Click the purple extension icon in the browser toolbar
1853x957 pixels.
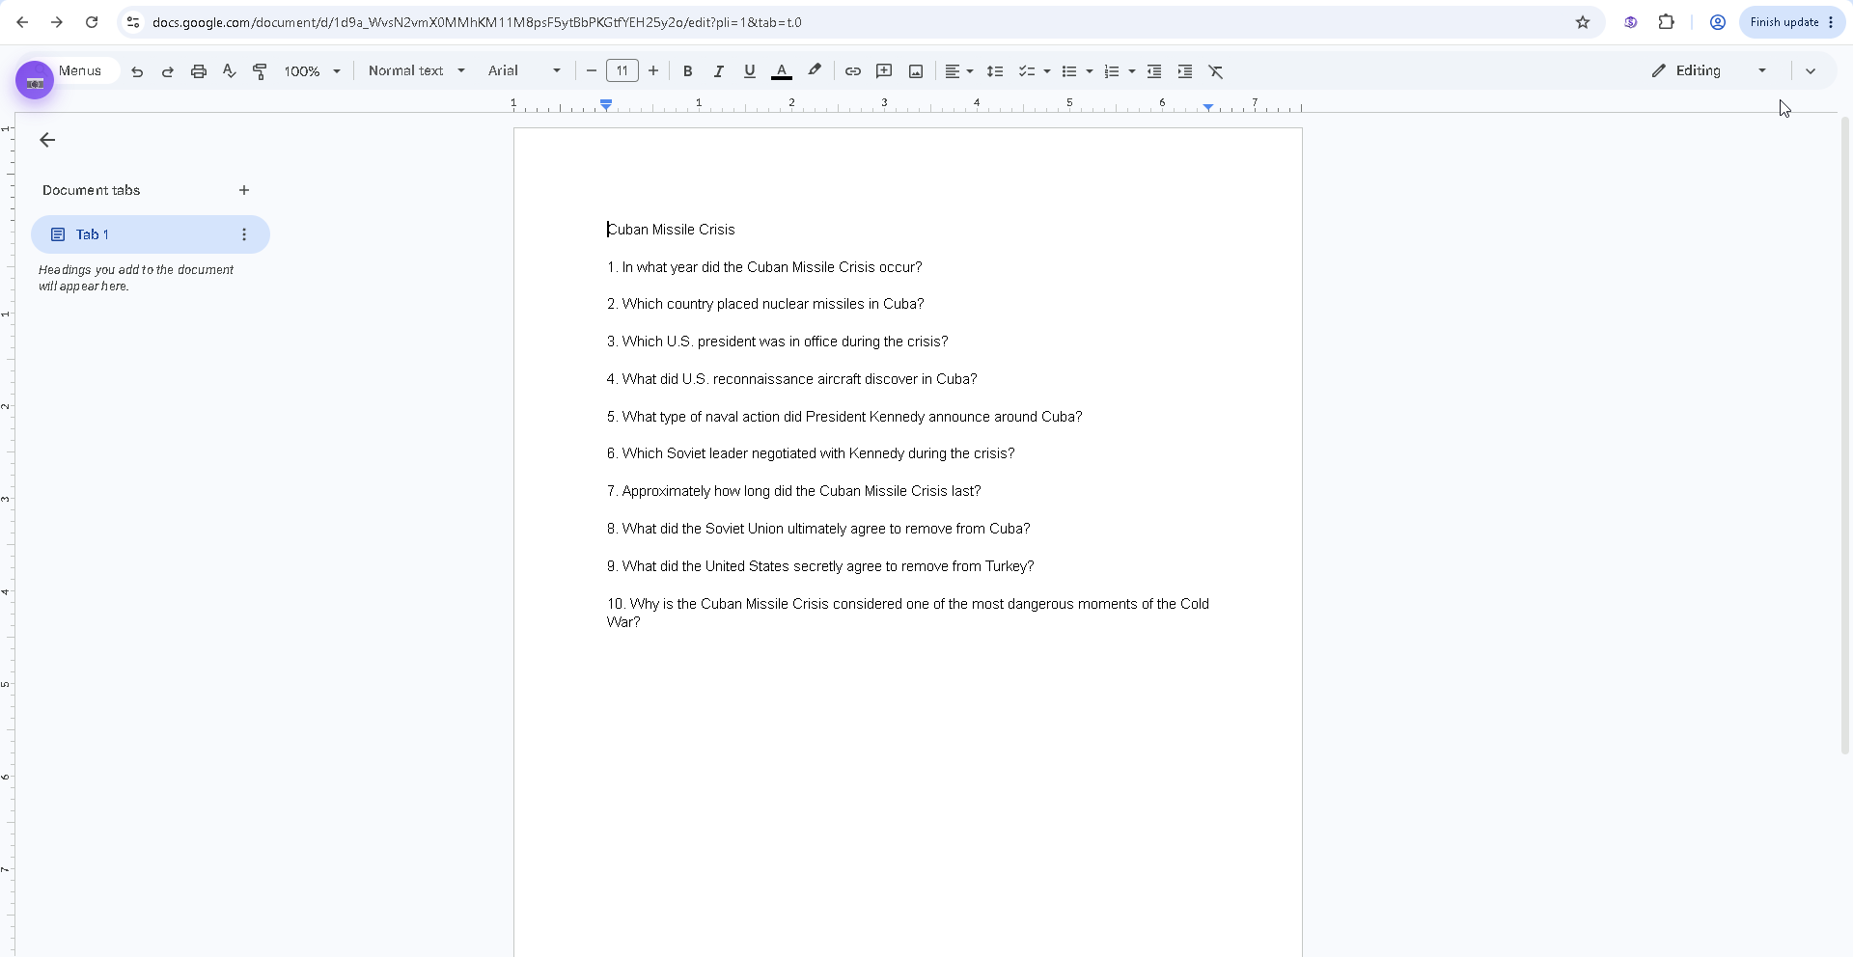[1631, 22]
